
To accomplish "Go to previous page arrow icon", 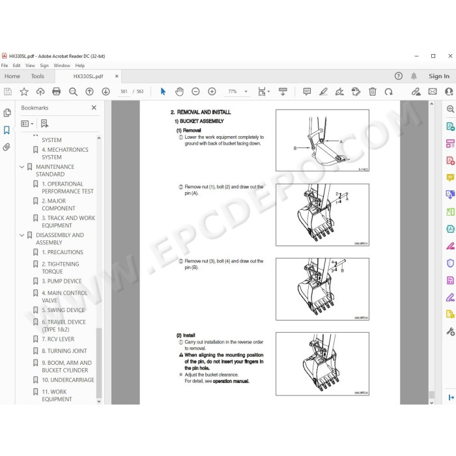I will [90, 92].
